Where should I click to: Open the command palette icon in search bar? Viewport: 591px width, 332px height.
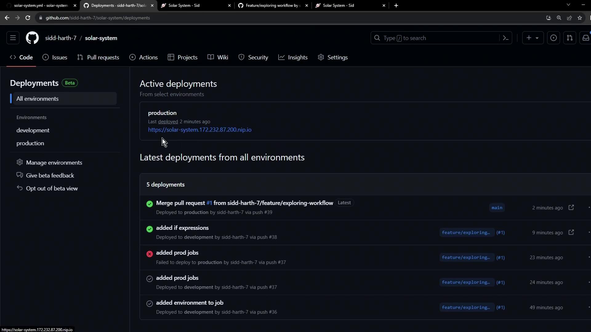[x=505, y=38]
